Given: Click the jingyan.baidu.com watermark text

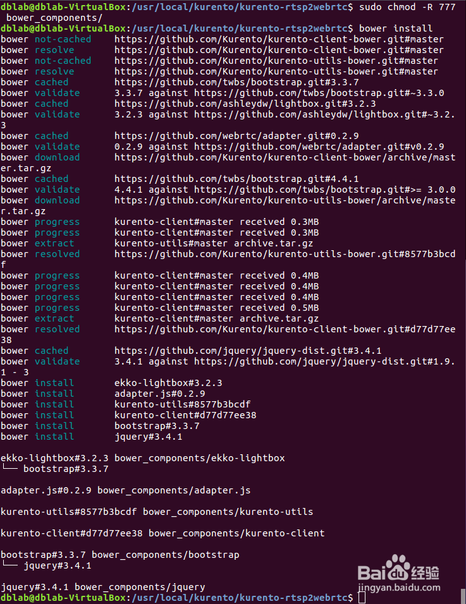Looking at the screenshot, I should [399, 588].
